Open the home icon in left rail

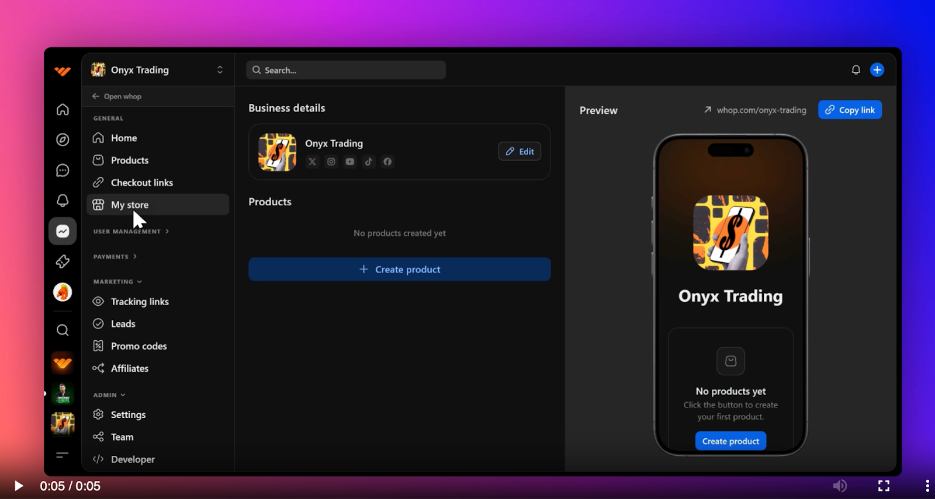pos(63,110)
